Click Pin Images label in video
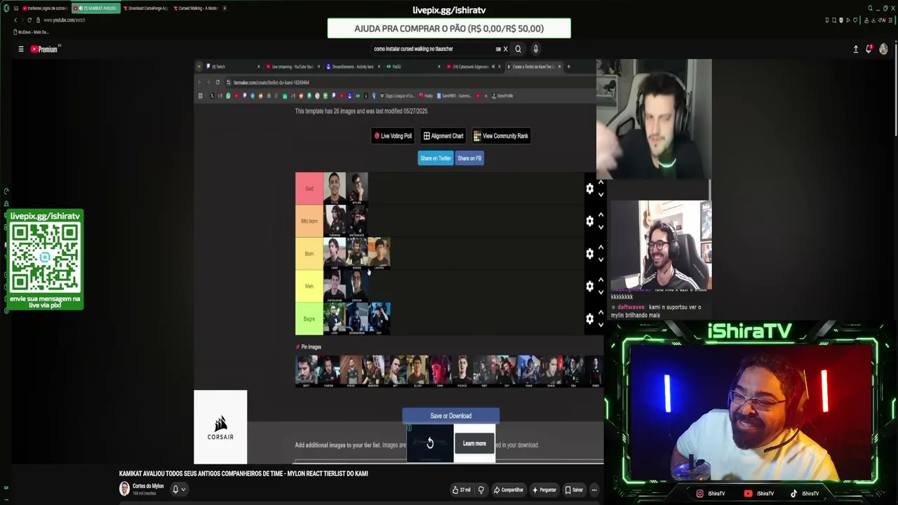This screenshot has width=898, height=505. tap(309, 347)
